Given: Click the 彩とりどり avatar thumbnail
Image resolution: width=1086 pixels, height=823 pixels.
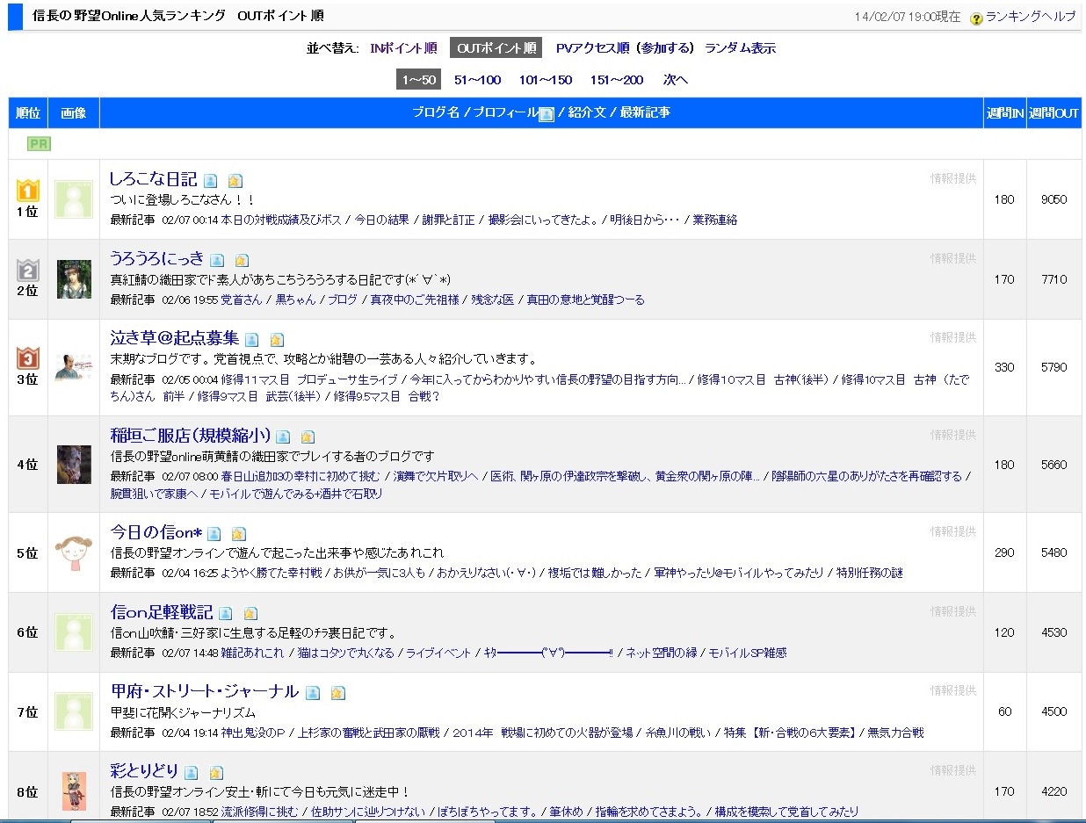Looking at the screenshot, I should point(74,791).
